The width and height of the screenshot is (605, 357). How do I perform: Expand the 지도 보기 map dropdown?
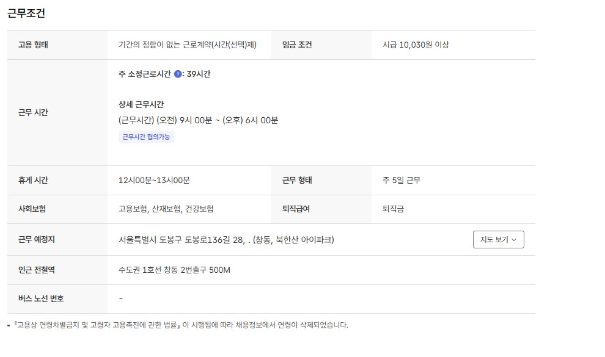(498, 240)
